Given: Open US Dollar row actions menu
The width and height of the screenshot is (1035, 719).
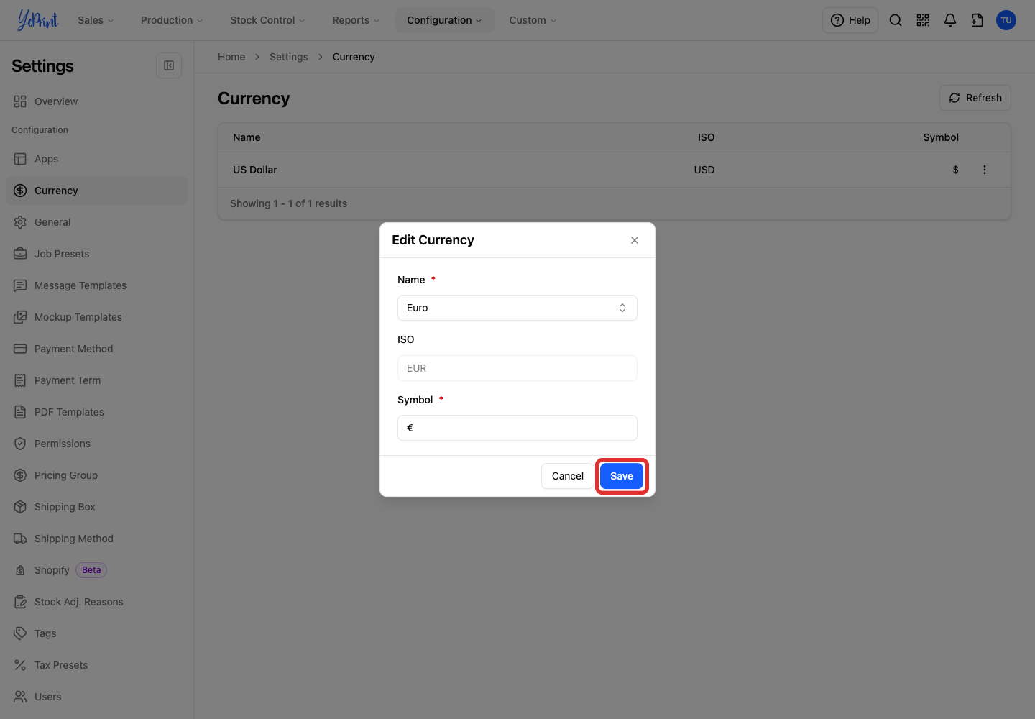Looking at the screenshot, I should point(985,170).
